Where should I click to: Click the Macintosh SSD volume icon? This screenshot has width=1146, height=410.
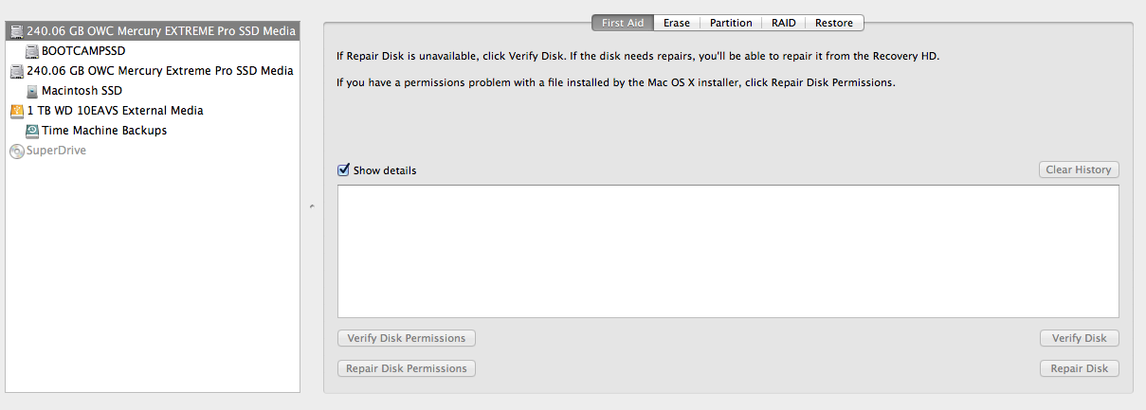(32, 91)
